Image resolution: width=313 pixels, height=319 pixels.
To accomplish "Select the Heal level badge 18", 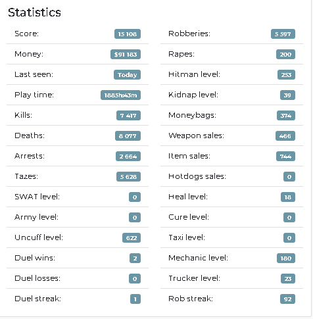I will pyautogui.click(x=288, y=197).
